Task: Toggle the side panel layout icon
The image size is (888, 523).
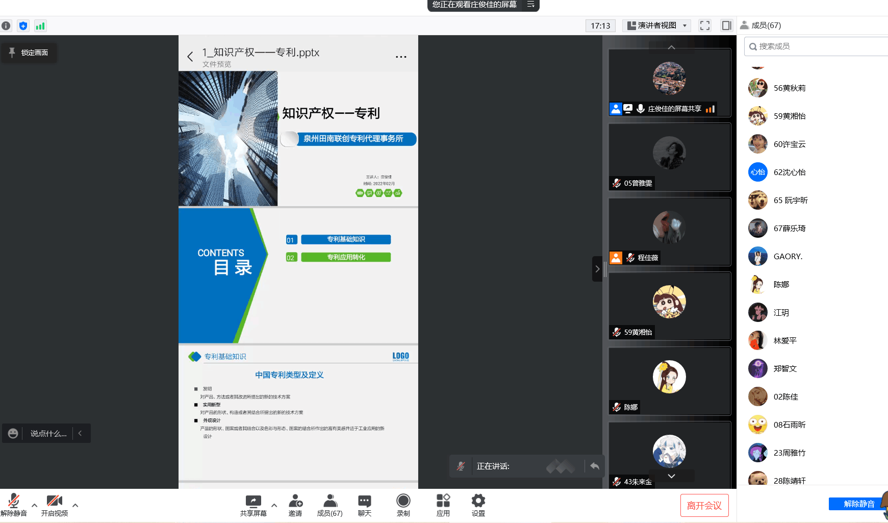Action: 726,26
